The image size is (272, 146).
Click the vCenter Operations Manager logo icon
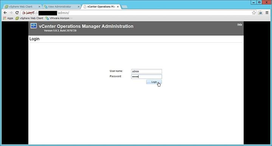(34, 26)
